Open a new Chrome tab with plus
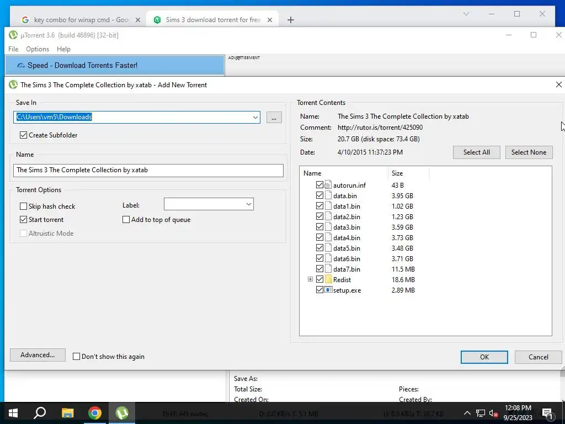This screenshot has width=565, height=424. point(290,20)
